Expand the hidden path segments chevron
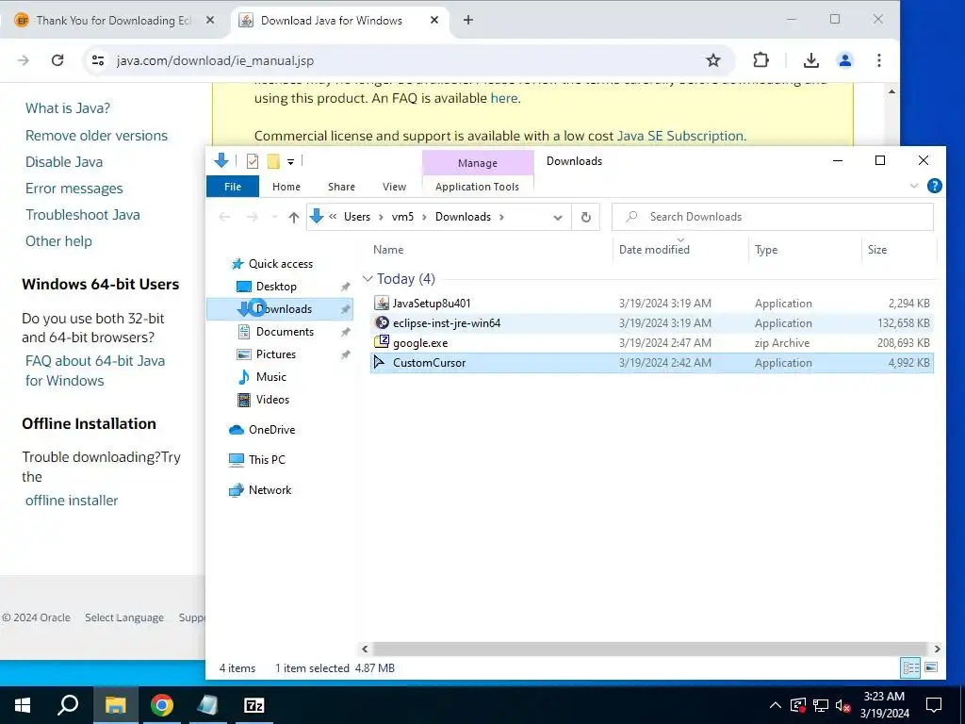Screen dimensions: 965x724 coord(333,217)
